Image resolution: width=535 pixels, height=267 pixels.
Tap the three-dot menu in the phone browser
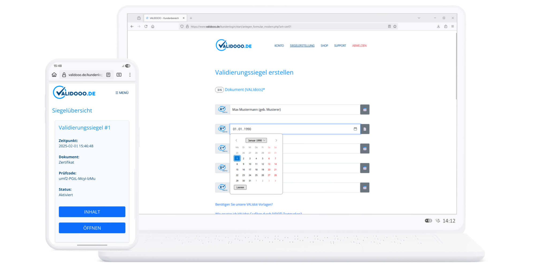click(130, 75)
